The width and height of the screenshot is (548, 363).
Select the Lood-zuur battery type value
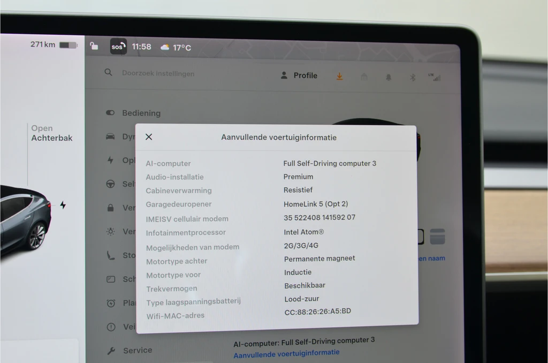click(302, 299)
